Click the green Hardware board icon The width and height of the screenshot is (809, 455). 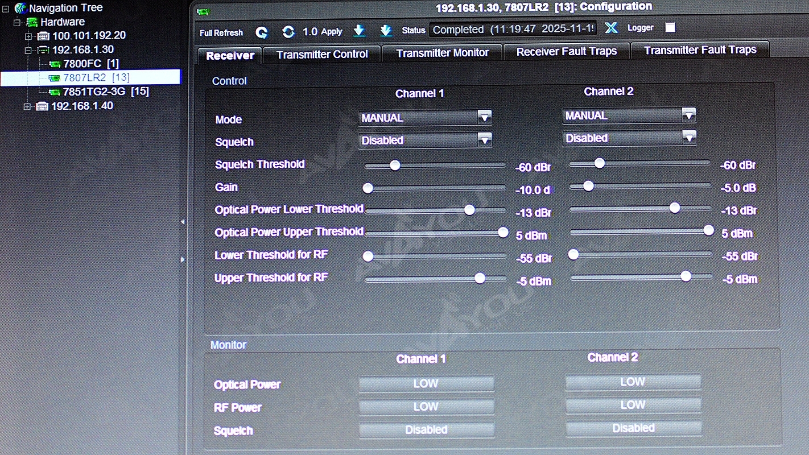click(x=32, y=22)
